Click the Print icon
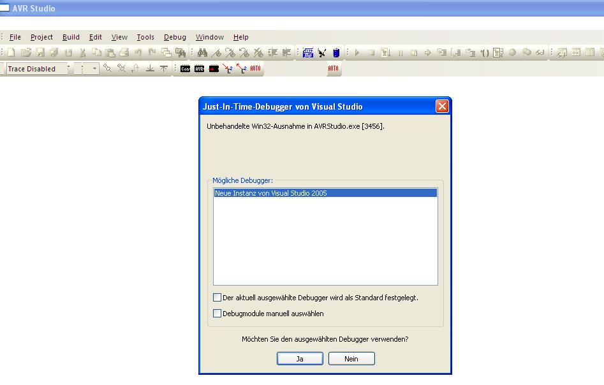 [124, 52]
